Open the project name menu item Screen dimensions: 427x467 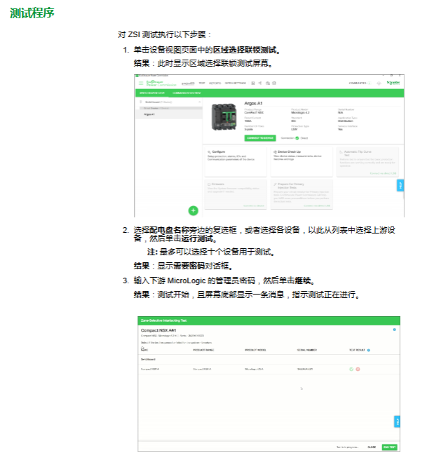[188, 83]
